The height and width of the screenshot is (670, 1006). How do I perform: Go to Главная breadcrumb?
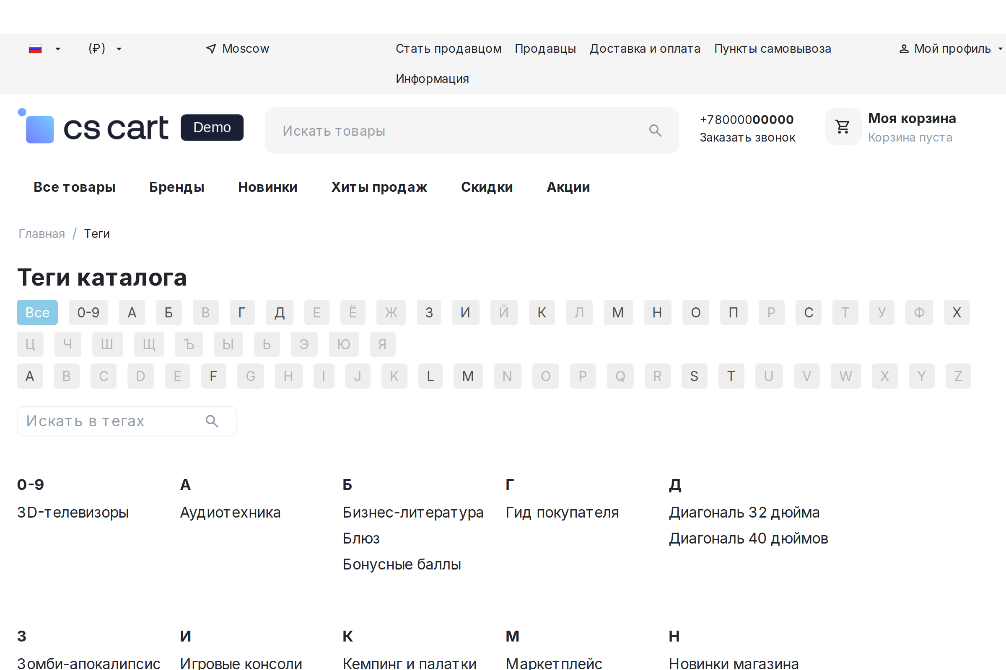pos(41,234)
